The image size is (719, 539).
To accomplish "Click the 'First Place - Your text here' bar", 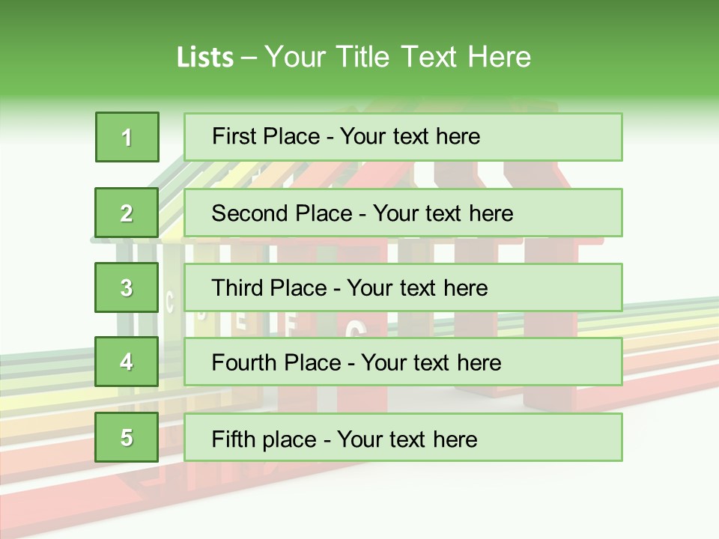I will coord(403,137).
